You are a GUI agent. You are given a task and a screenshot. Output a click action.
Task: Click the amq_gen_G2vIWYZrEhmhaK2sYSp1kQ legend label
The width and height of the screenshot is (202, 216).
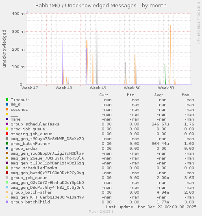[x=47, y=183]
